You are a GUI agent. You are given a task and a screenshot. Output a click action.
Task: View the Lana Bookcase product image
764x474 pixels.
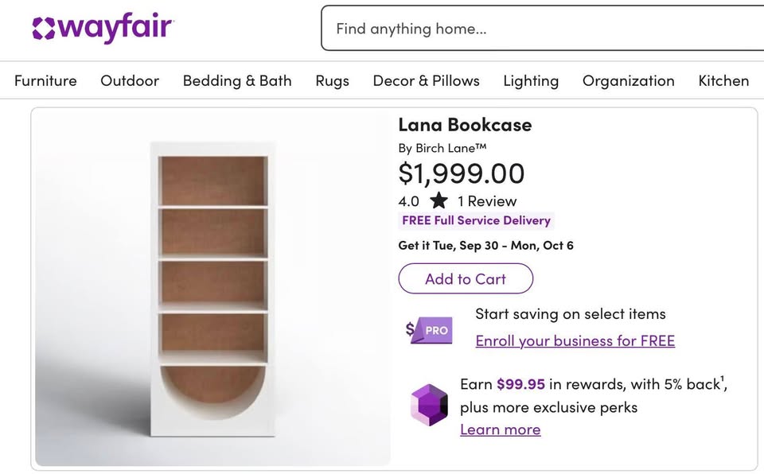click(212, 286)
